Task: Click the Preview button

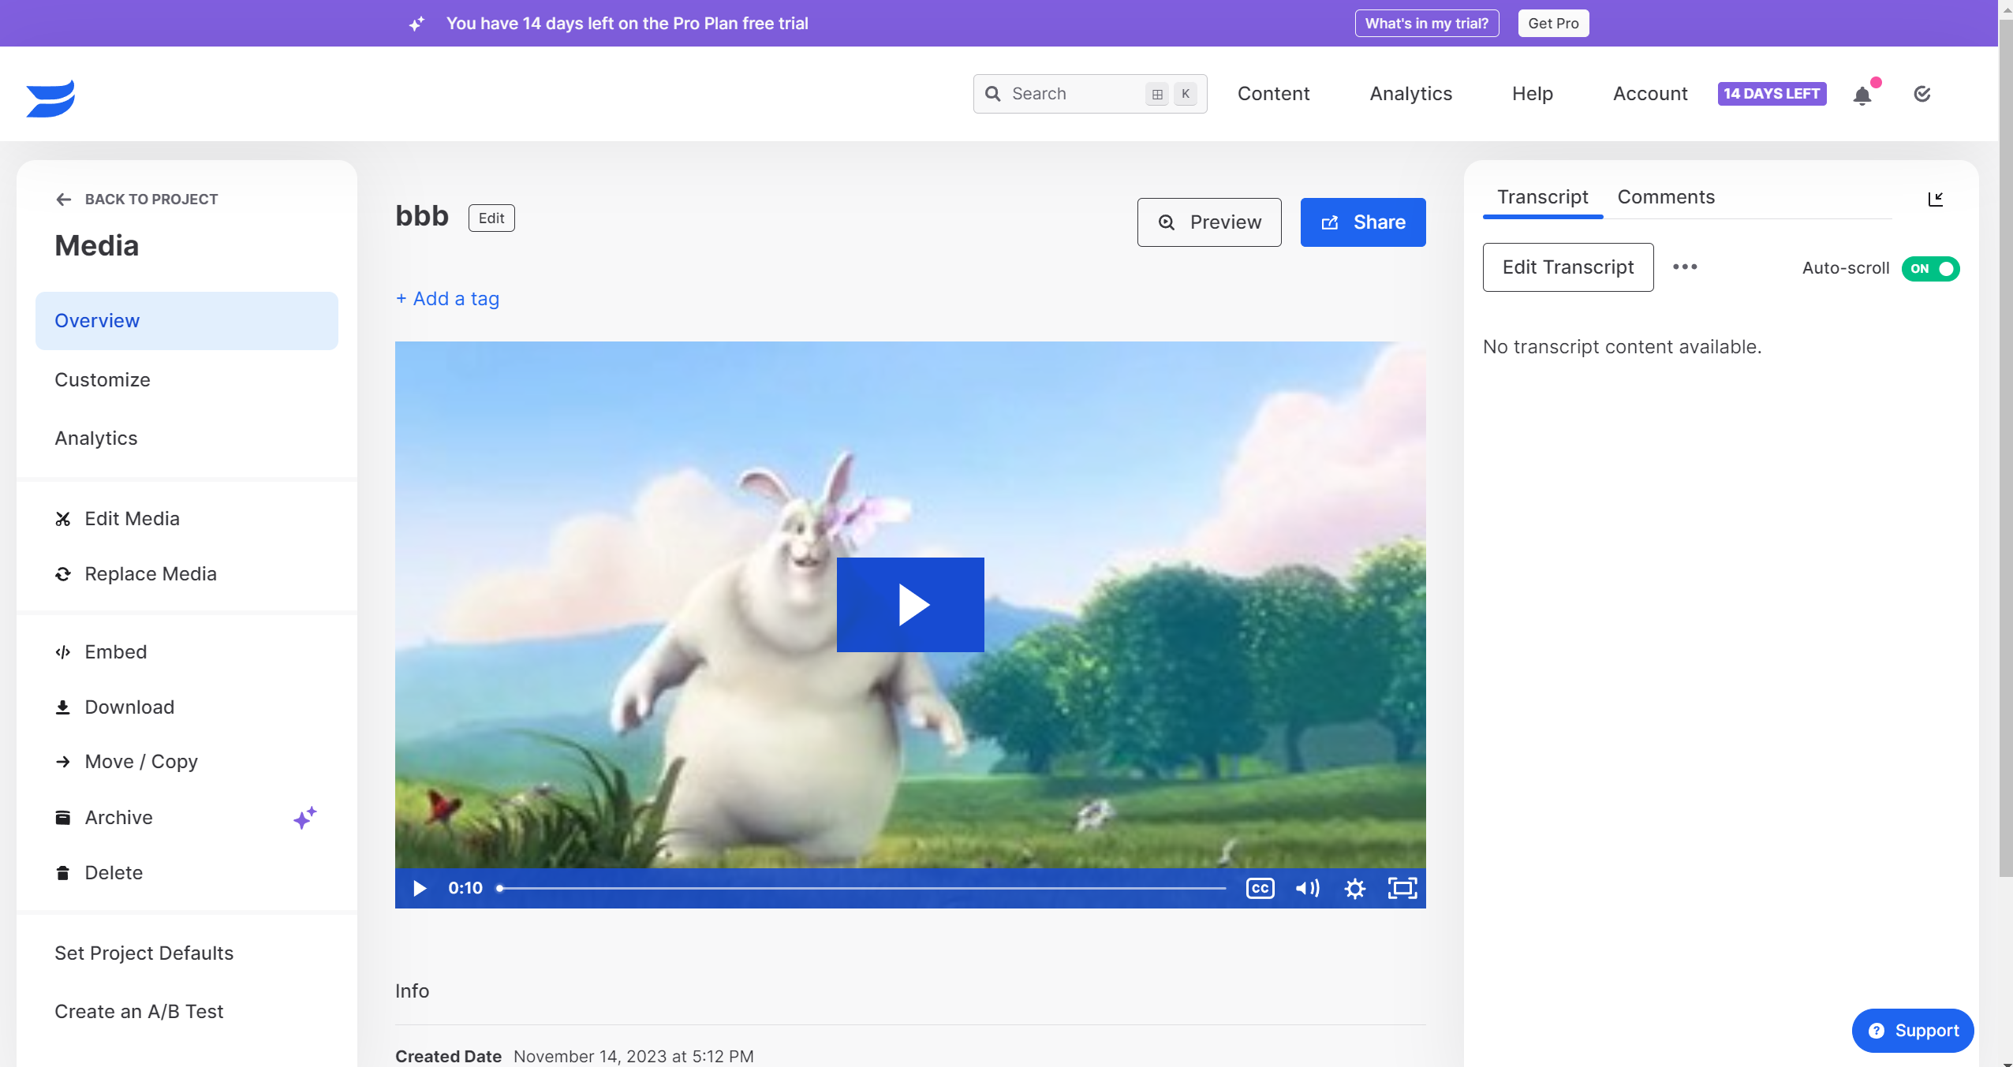Action: coord(1209,222)
